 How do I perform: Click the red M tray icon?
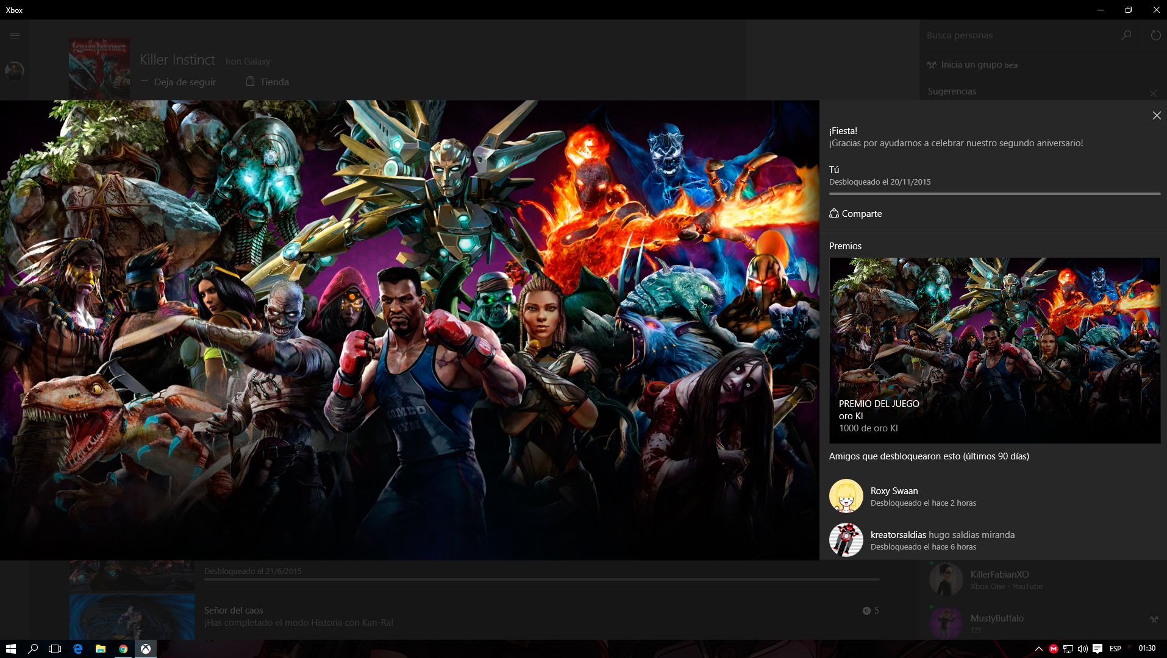pos(1054,649)
